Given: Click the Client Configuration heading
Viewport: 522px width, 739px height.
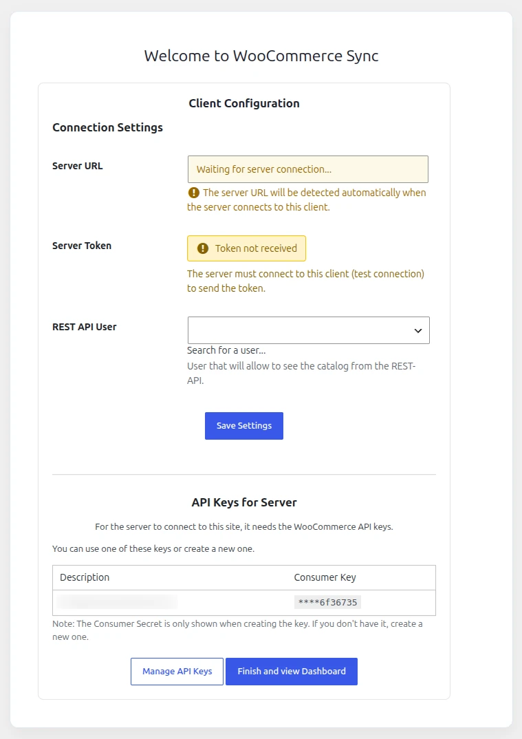Looking at the screenshot, I should pyautogui.click(x=244, y=103).
